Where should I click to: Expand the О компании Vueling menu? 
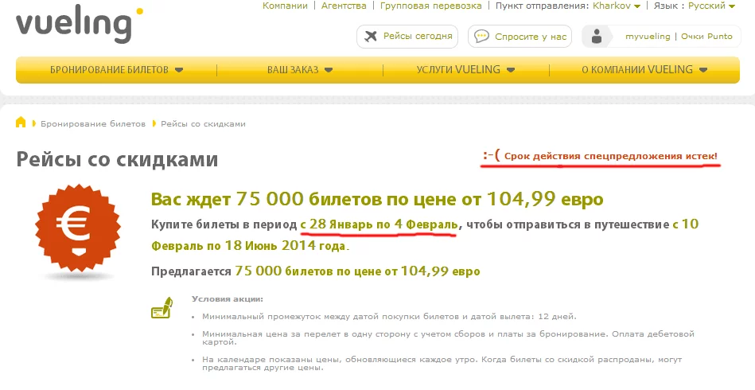click(x=644, y=70)
